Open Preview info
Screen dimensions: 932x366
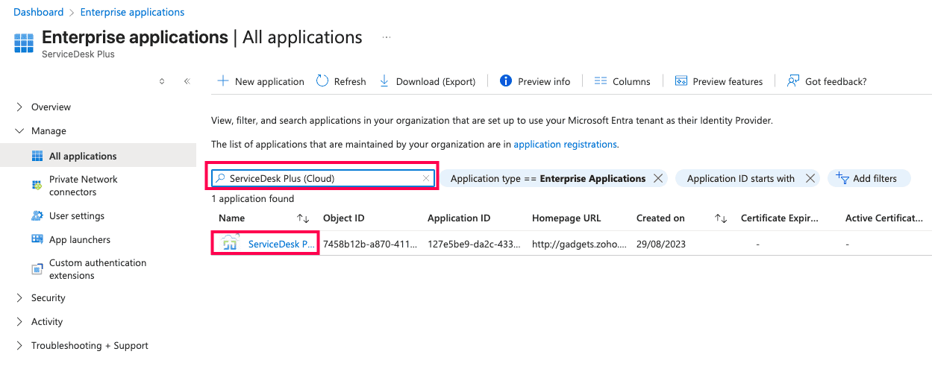click(x=535, y=81)
